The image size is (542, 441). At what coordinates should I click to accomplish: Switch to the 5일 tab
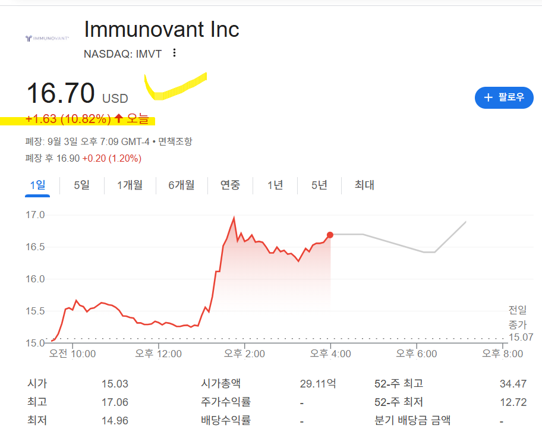click(81, 185)
